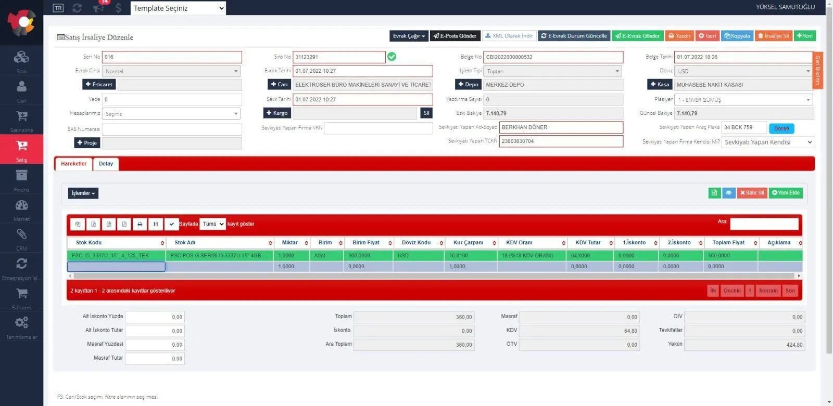This screenshot has height=406, width=833.
Task: Click the Ara search input field
Action: click(x=764, y=224)
